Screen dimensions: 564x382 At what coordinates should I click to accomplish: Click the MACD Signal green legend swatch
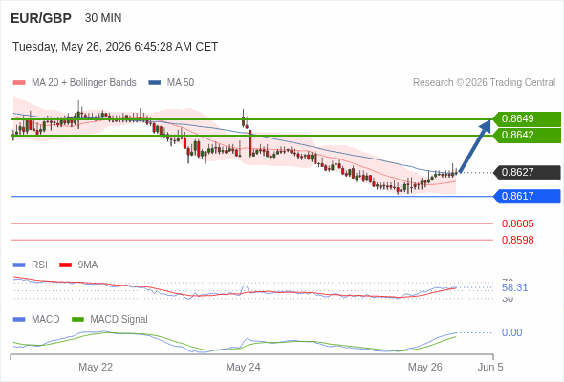pos(77,320)
